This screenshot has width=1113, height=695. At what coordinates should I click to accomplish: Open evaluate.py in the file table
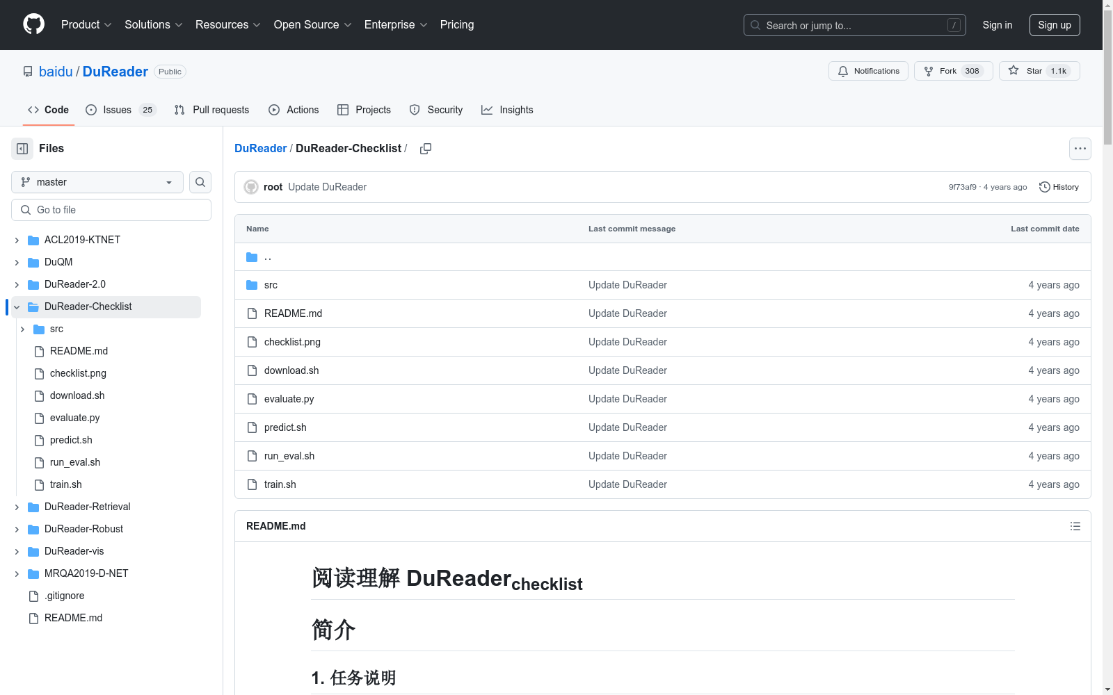pyautogui.click(x=289, y=399)
